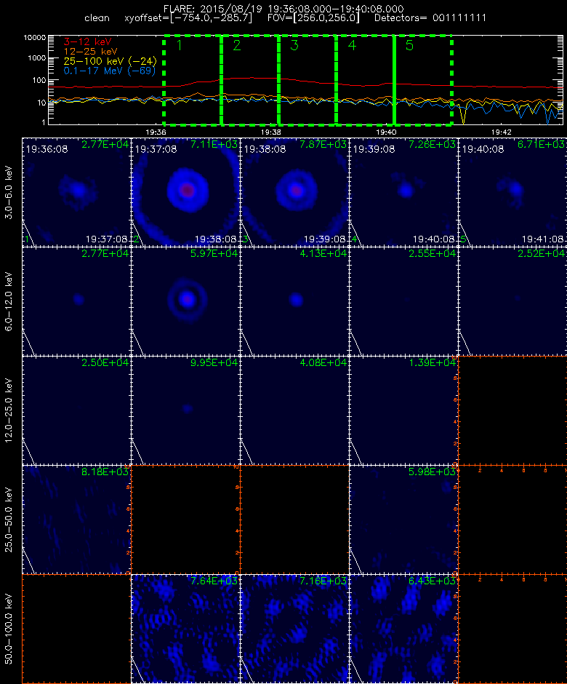Viewport: 567px width, 684px height.
Task: Click the Detectors= 001111111 text
Action: point(430,18)
